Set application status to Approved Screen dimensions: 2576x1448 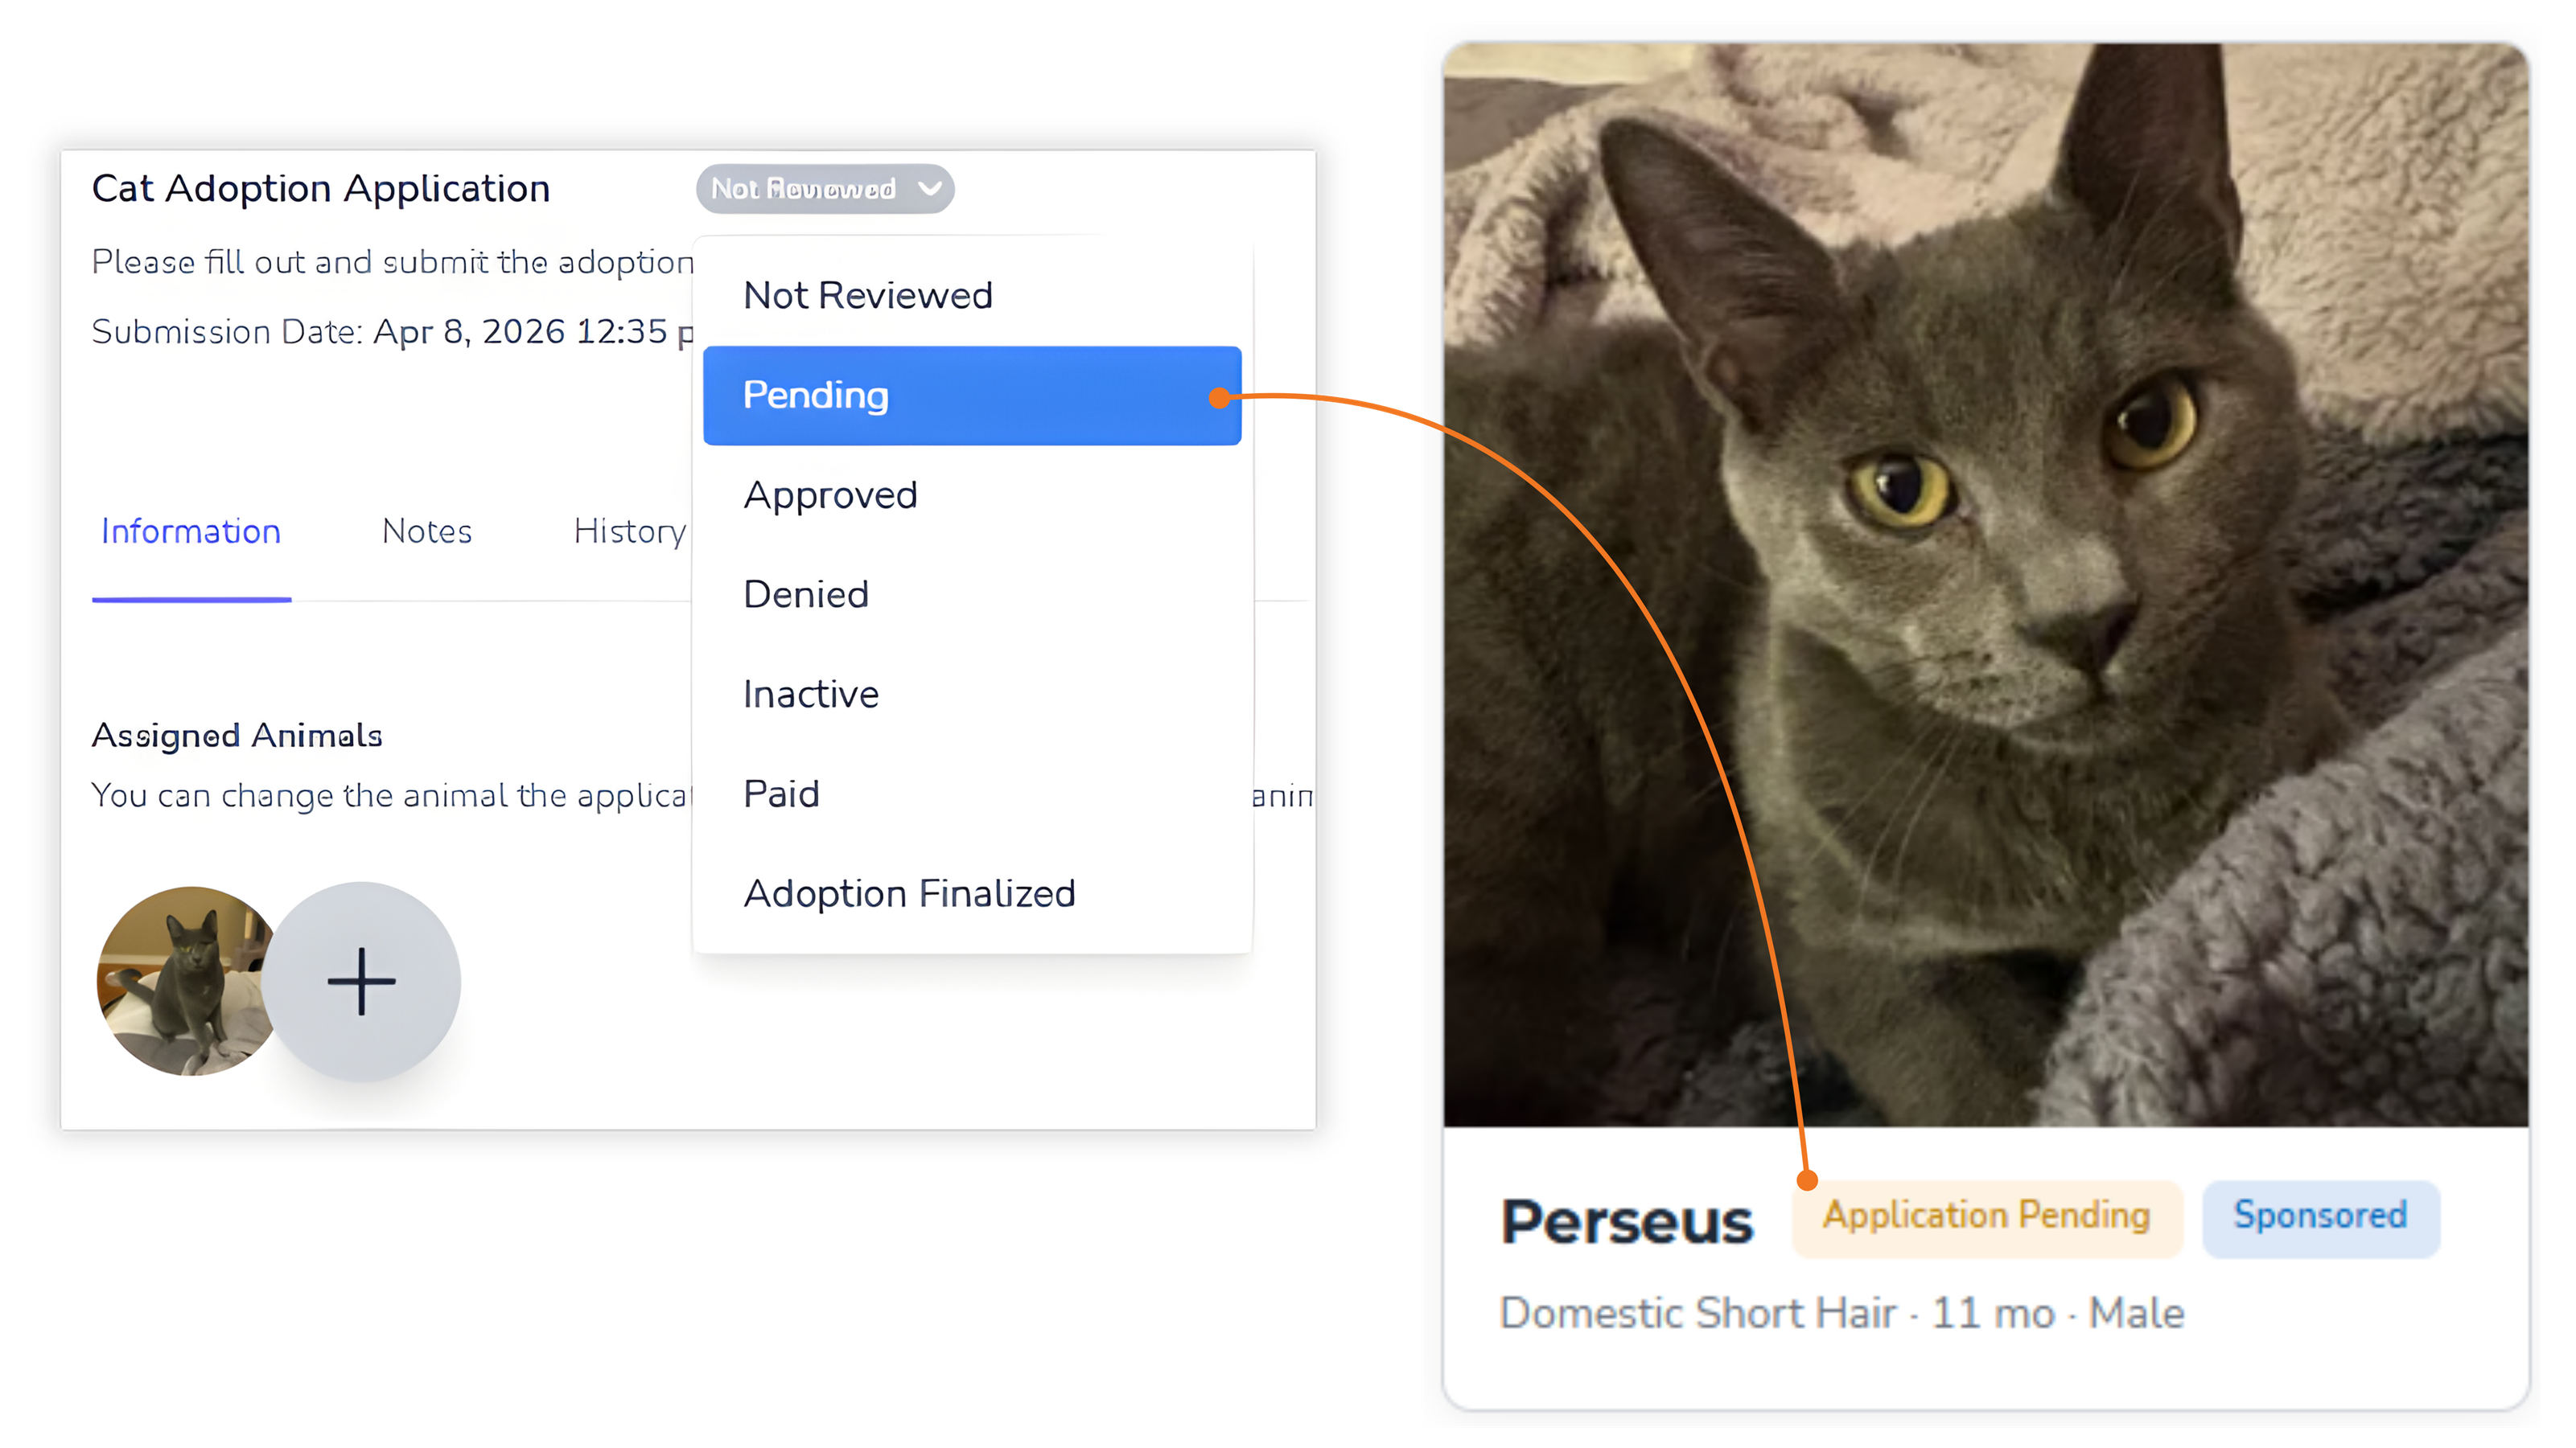[830, 495]
